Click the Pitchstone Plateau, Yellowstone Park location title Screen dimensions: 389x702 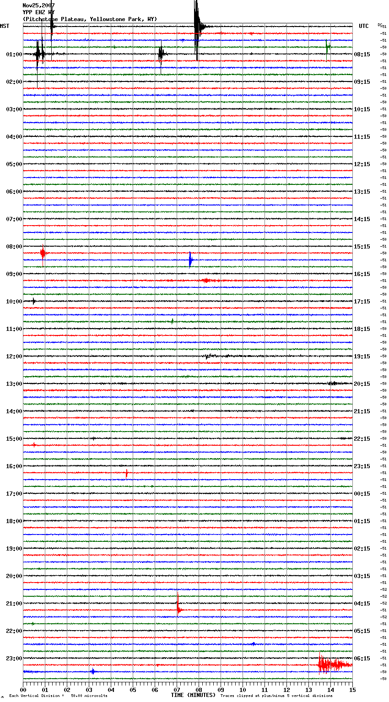point(90,19)
